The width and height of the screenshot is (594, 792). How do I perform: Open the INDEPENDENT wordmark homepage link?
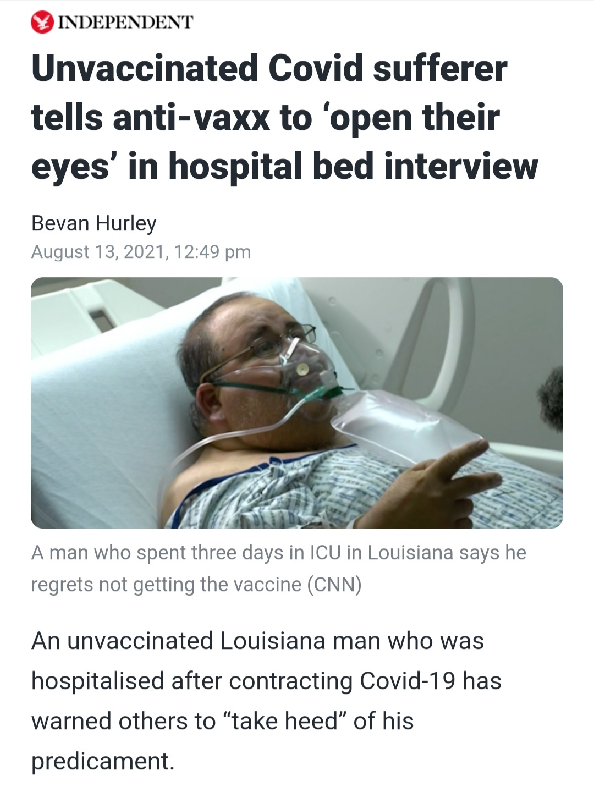125,23
